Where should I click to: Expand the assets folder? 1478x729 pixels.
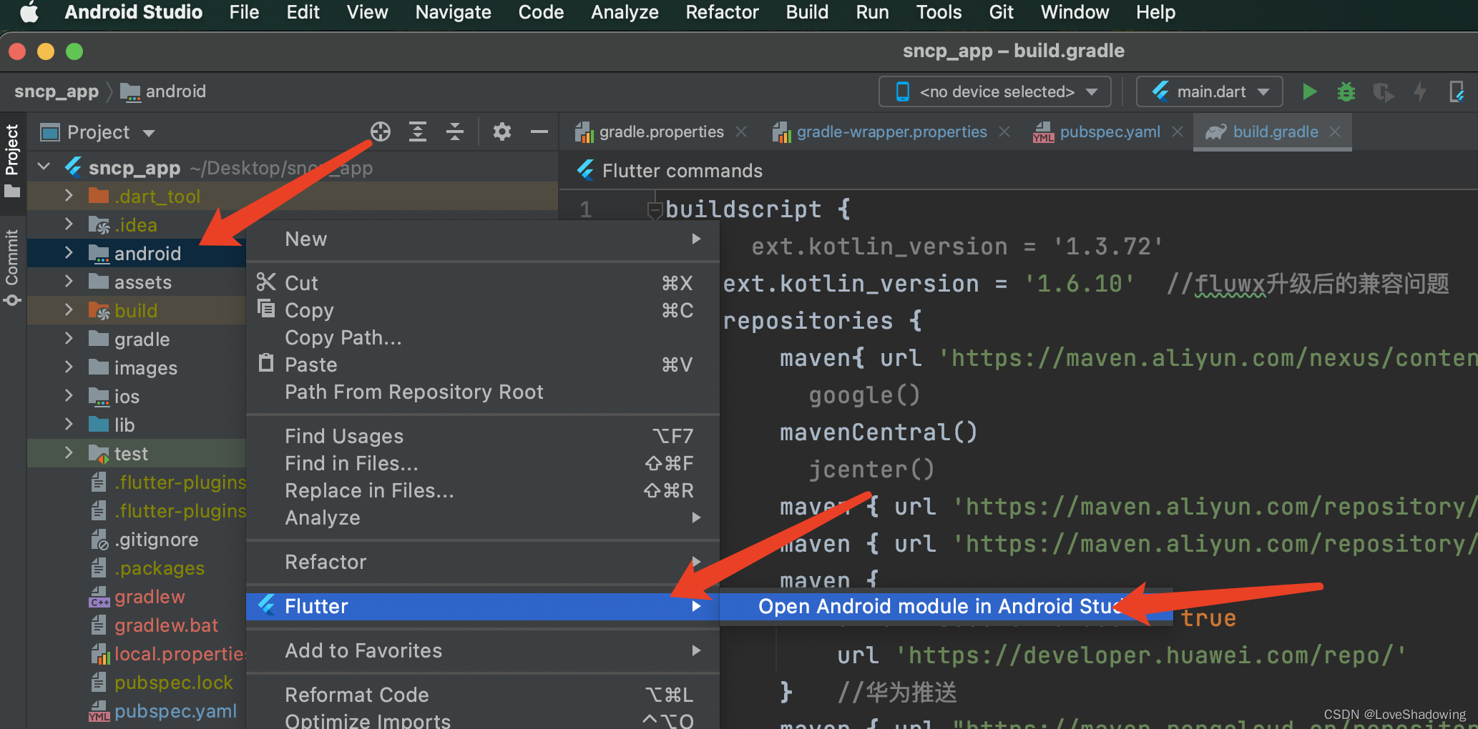pos(69,282)
